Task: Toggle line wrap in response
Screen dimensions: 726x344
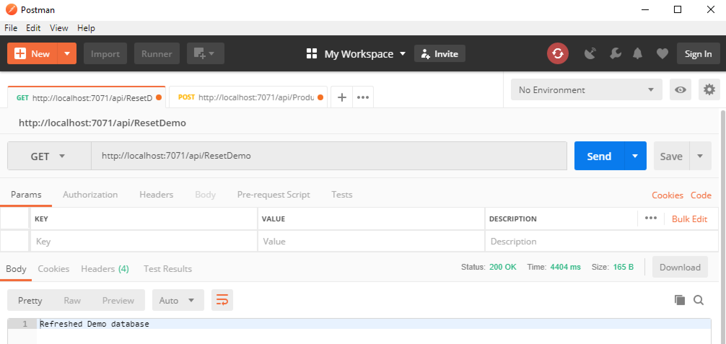Action: point(222,300)
